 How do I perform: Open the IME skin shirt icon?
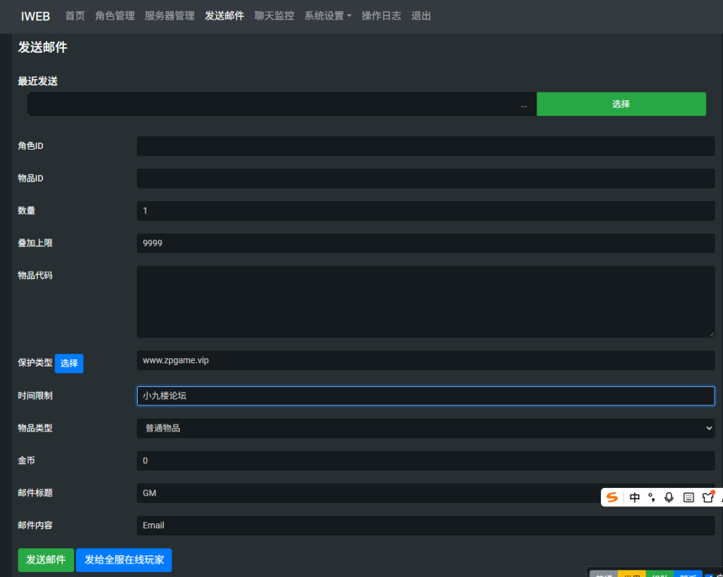[x=707, y=497]
